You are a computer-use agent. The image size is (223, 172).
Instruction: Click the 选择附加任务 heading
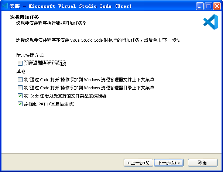point(25,17)
